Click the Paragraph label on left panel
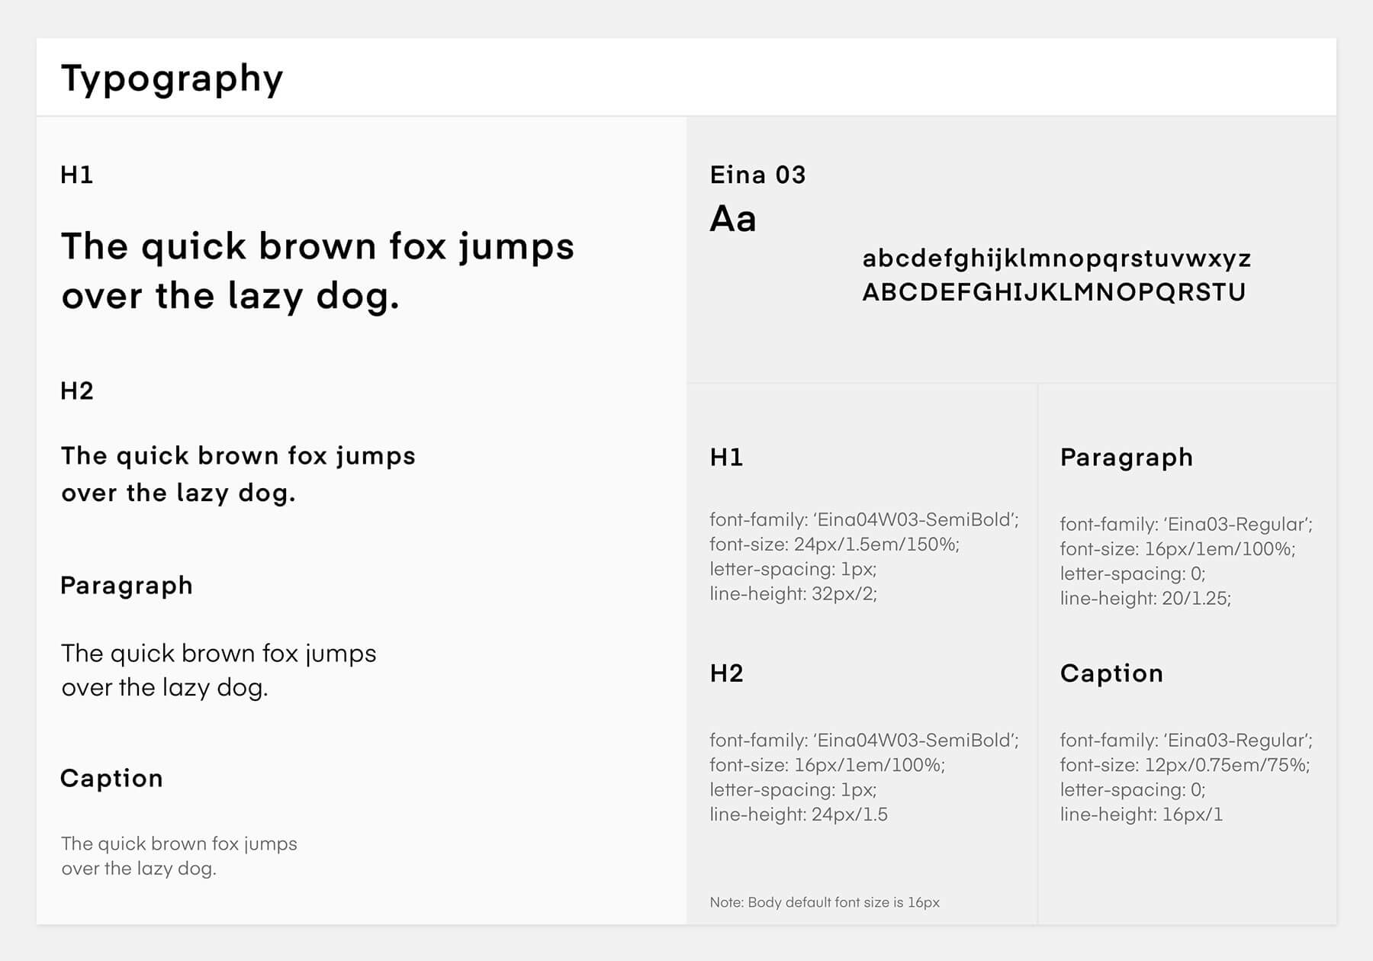The height and width of the screenshot is (961, 1373). coord(127,585)
